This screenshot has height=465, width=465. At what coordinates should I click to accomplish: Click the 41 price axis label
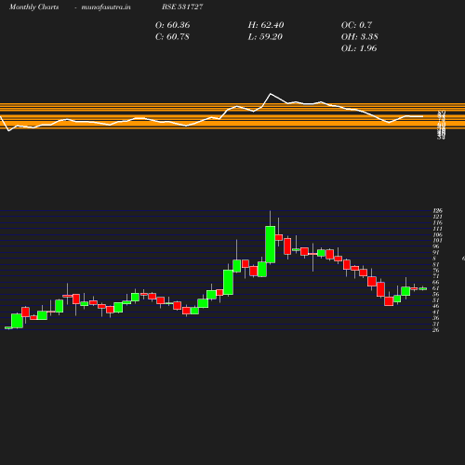coord(436,312)
